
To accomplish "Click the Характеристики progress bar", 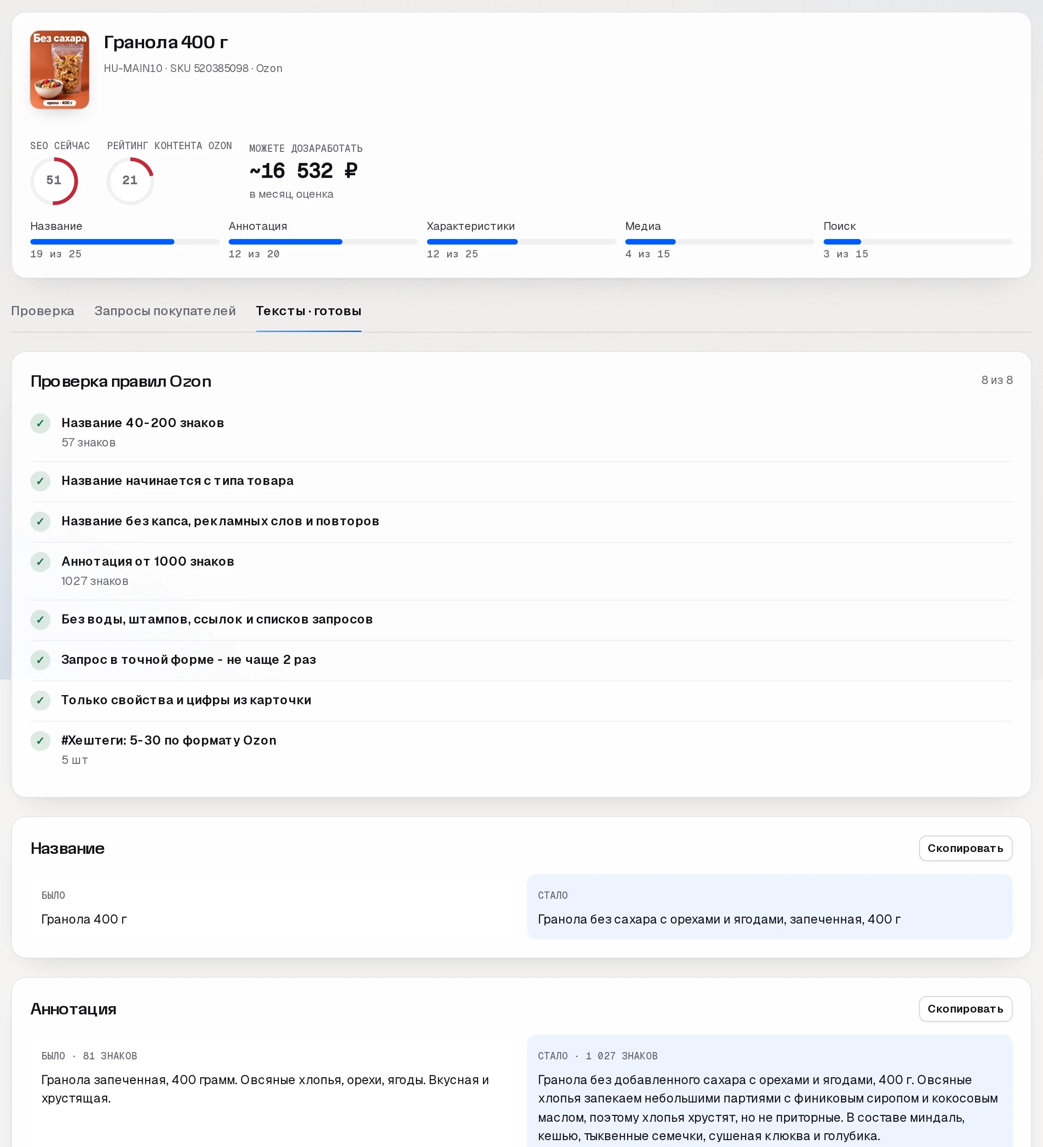I will tap(521, 242).
